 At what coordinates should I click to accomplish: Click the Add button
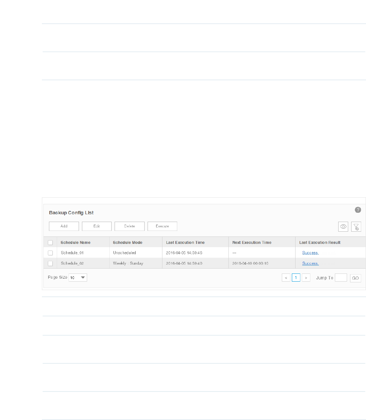64,226
